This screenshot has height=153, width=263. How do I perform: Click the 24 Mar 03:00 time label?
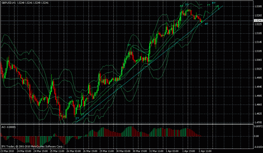(x=24, y=151)
